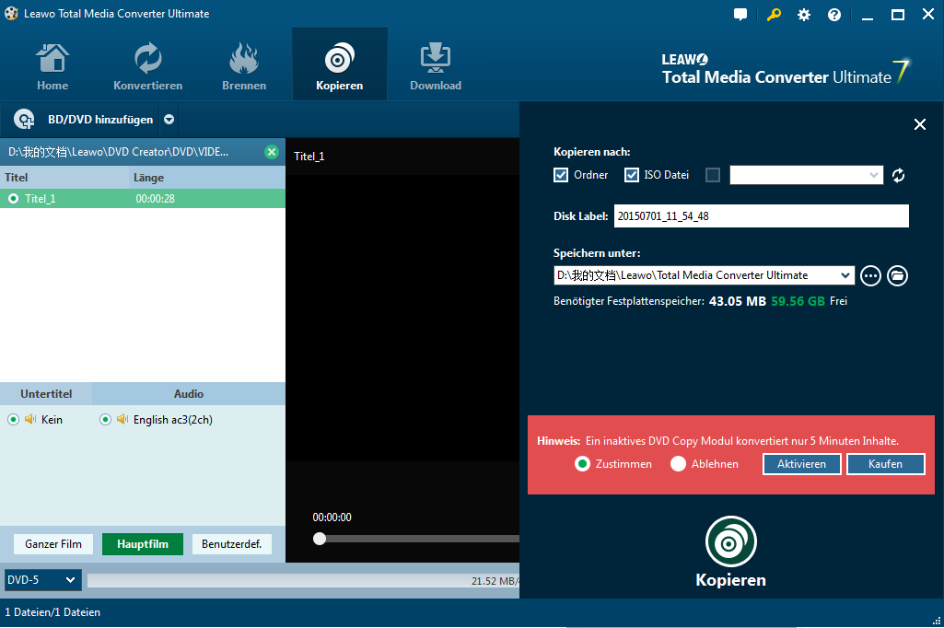Open the activation key icon
The height and width of the screenshot is (628, 944).
774,15
